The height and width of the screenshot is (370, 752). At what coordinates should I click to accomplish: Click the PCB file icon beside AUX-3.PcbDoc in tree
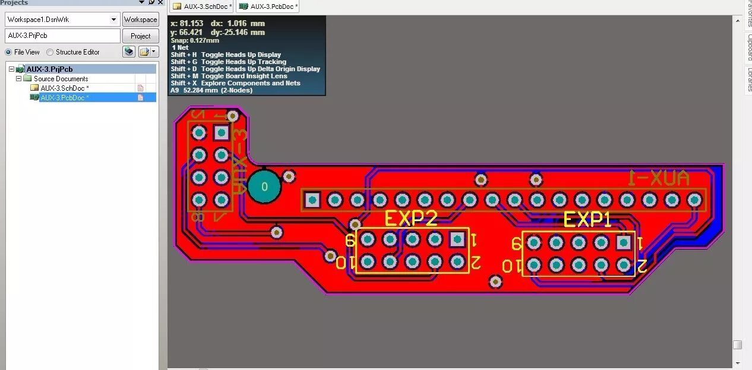click(x=34, y=97)
